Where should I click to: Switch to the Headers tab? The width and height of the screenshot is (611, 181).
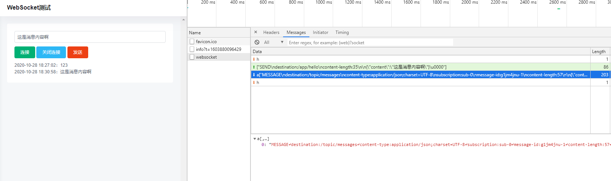271,32
